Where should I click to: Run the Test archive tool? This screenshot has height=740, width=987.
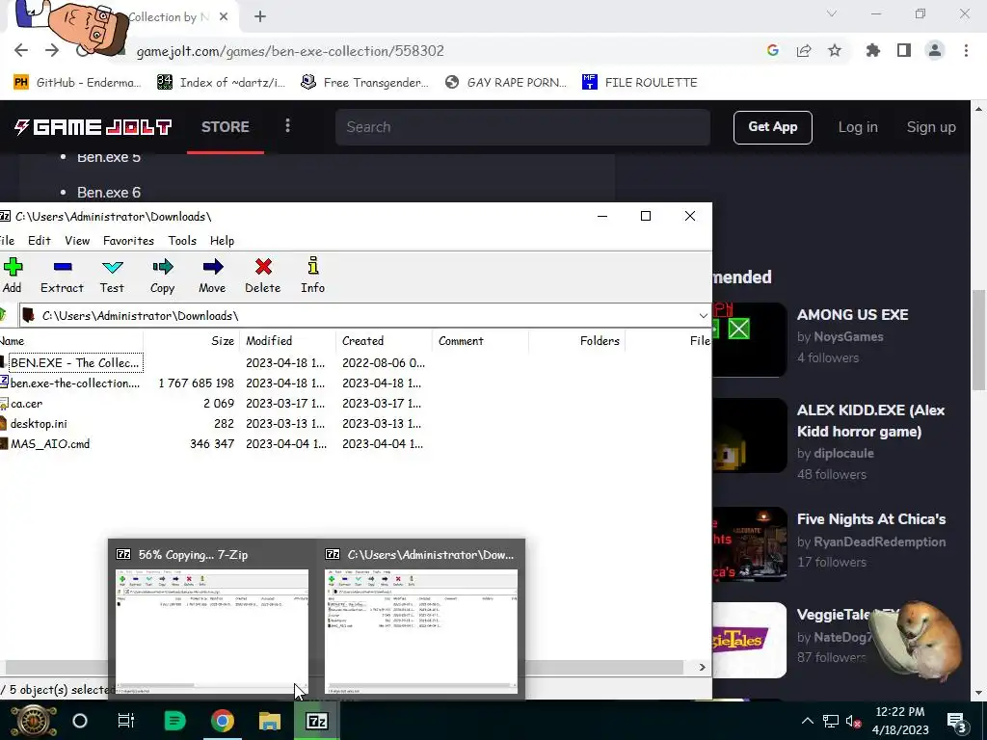point(112,276)
